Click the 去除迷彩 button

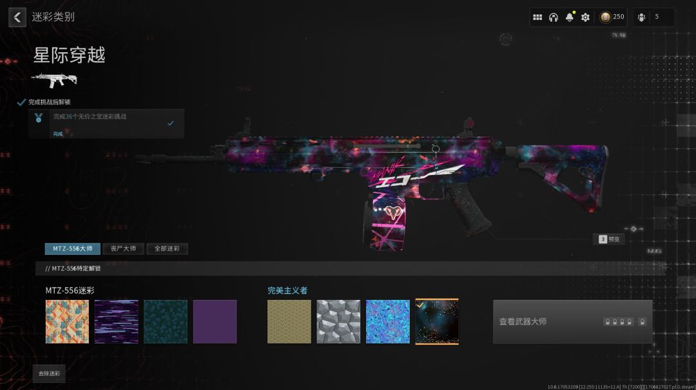[x=49, y=374]
